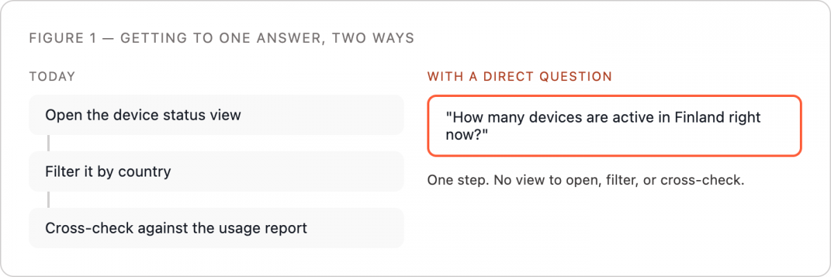Click the 'Open the device status view' step
Image resolution: width=831 pixels, height=277 pixels.
[x=216, y=115]
